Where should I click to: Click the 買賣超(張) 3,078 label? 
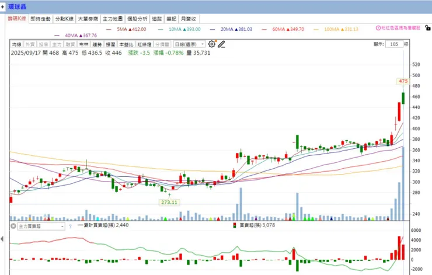point(257,225)
